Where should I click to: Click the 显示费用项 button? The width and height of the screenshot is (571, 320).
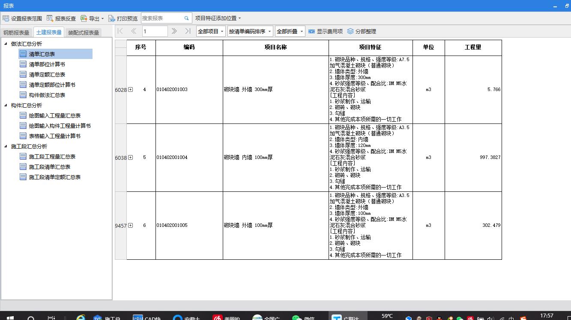point(326,31)
